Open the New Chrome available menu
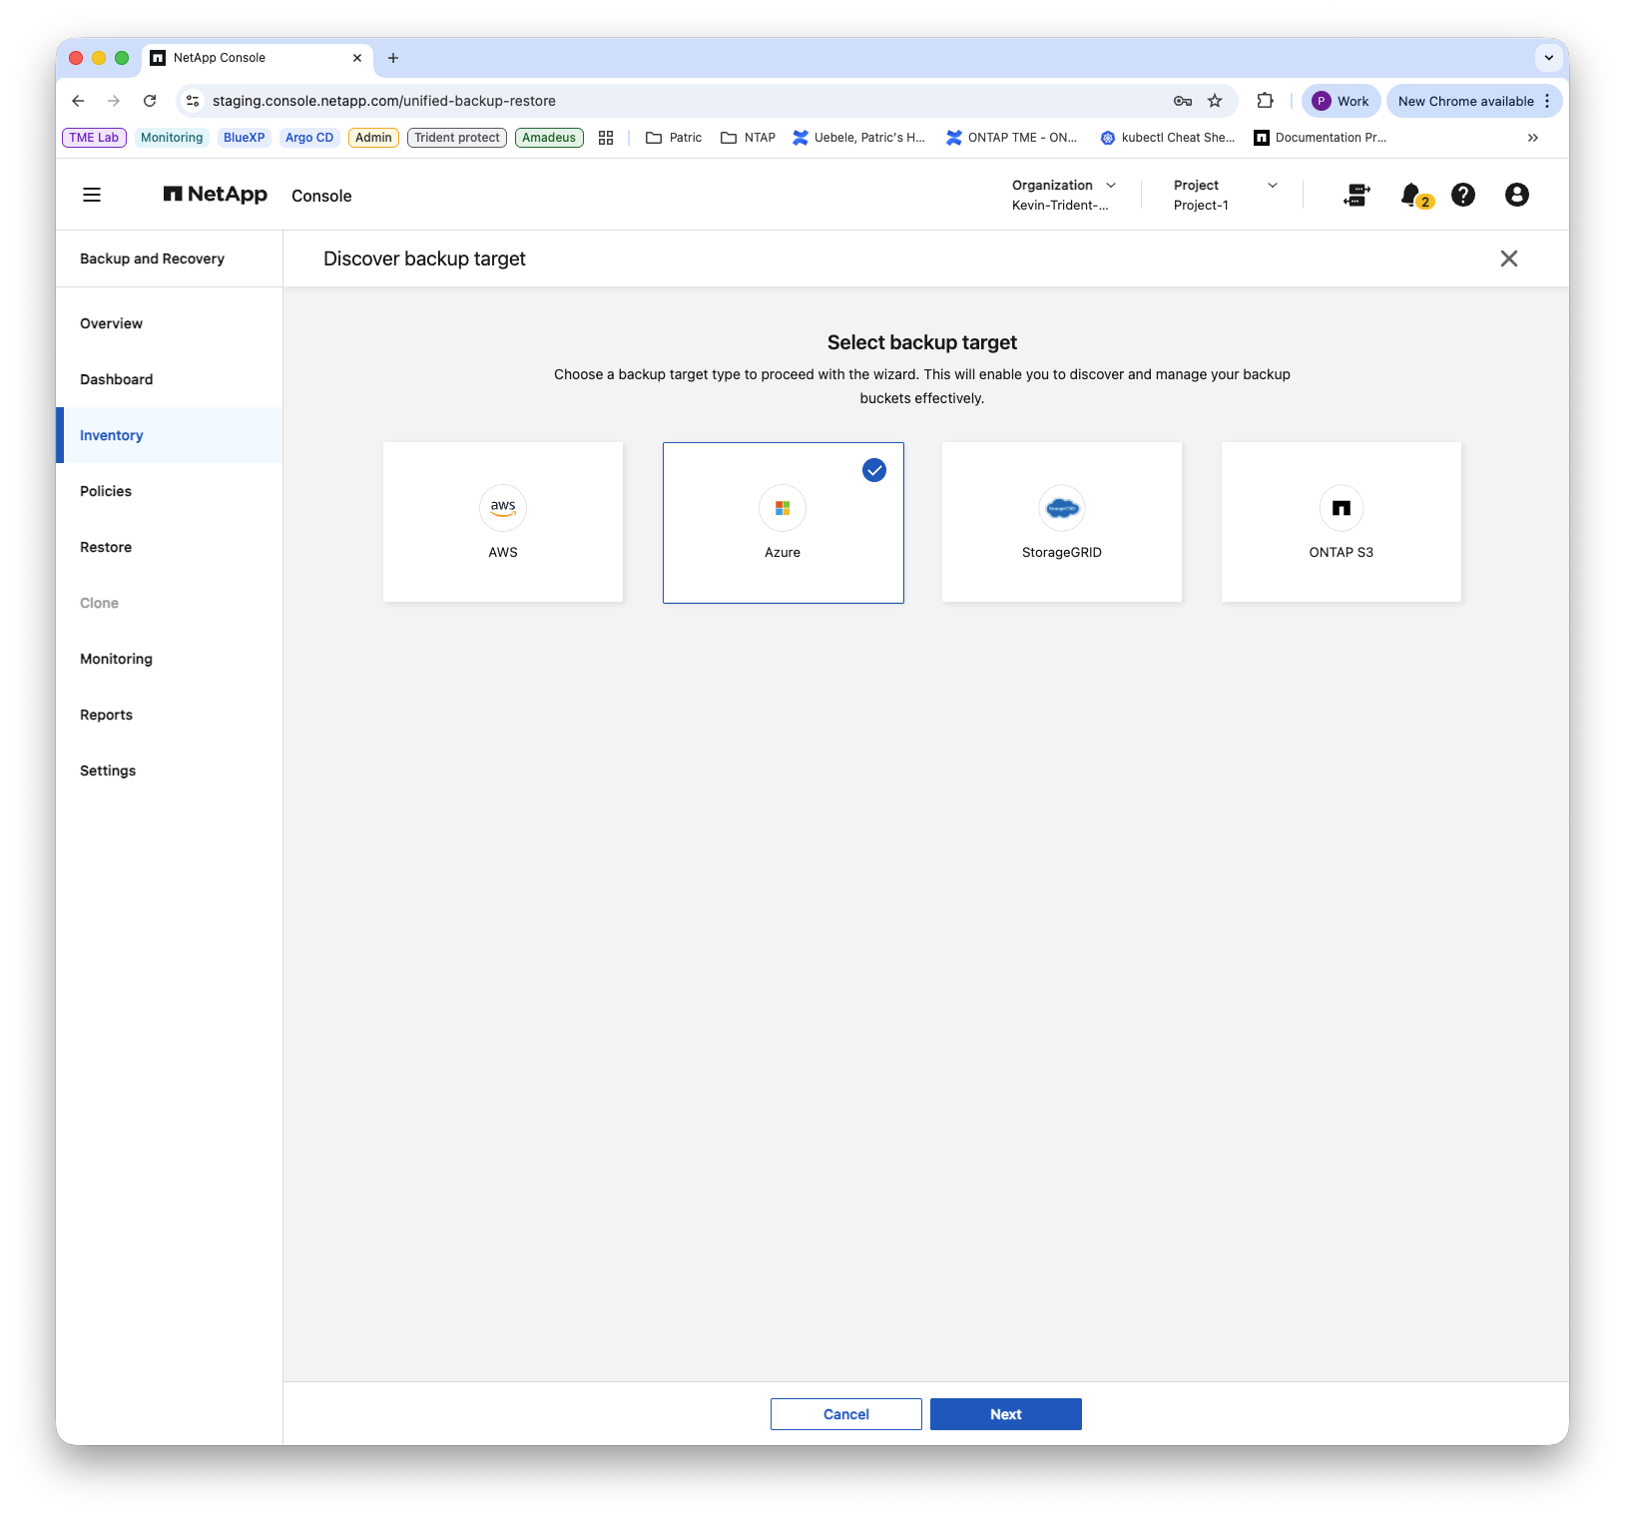This screenshot has height=1519, width=1625. 1474,101
